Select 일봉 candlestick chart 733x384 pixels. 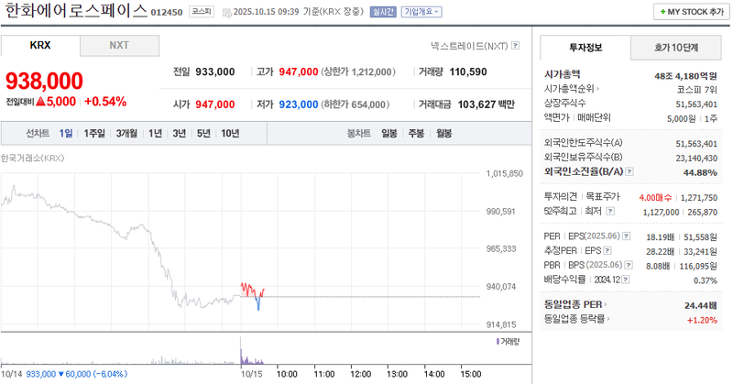point(389,134)
